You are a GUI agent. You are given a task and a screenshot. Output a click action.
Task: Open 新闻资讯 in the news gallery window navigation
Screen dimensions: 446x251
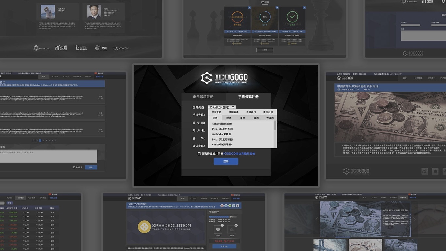click(x=403, y=197)
